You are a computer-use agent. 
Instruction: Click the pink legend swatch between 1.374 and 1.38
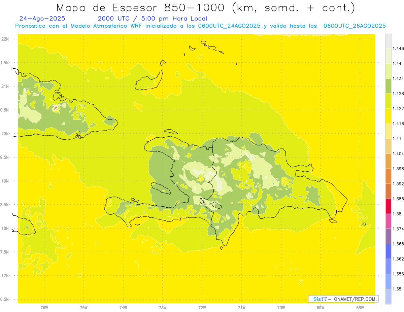point(388,221)
